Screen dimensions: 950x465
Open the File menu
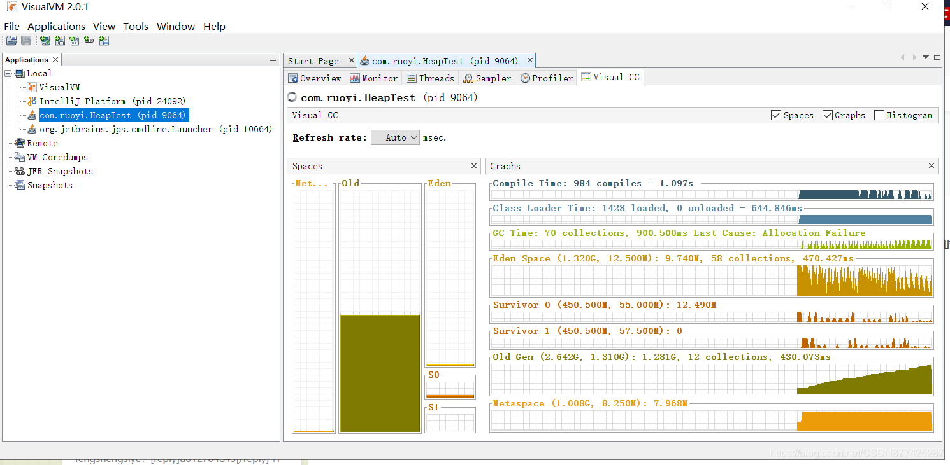[x=11, y=26]
